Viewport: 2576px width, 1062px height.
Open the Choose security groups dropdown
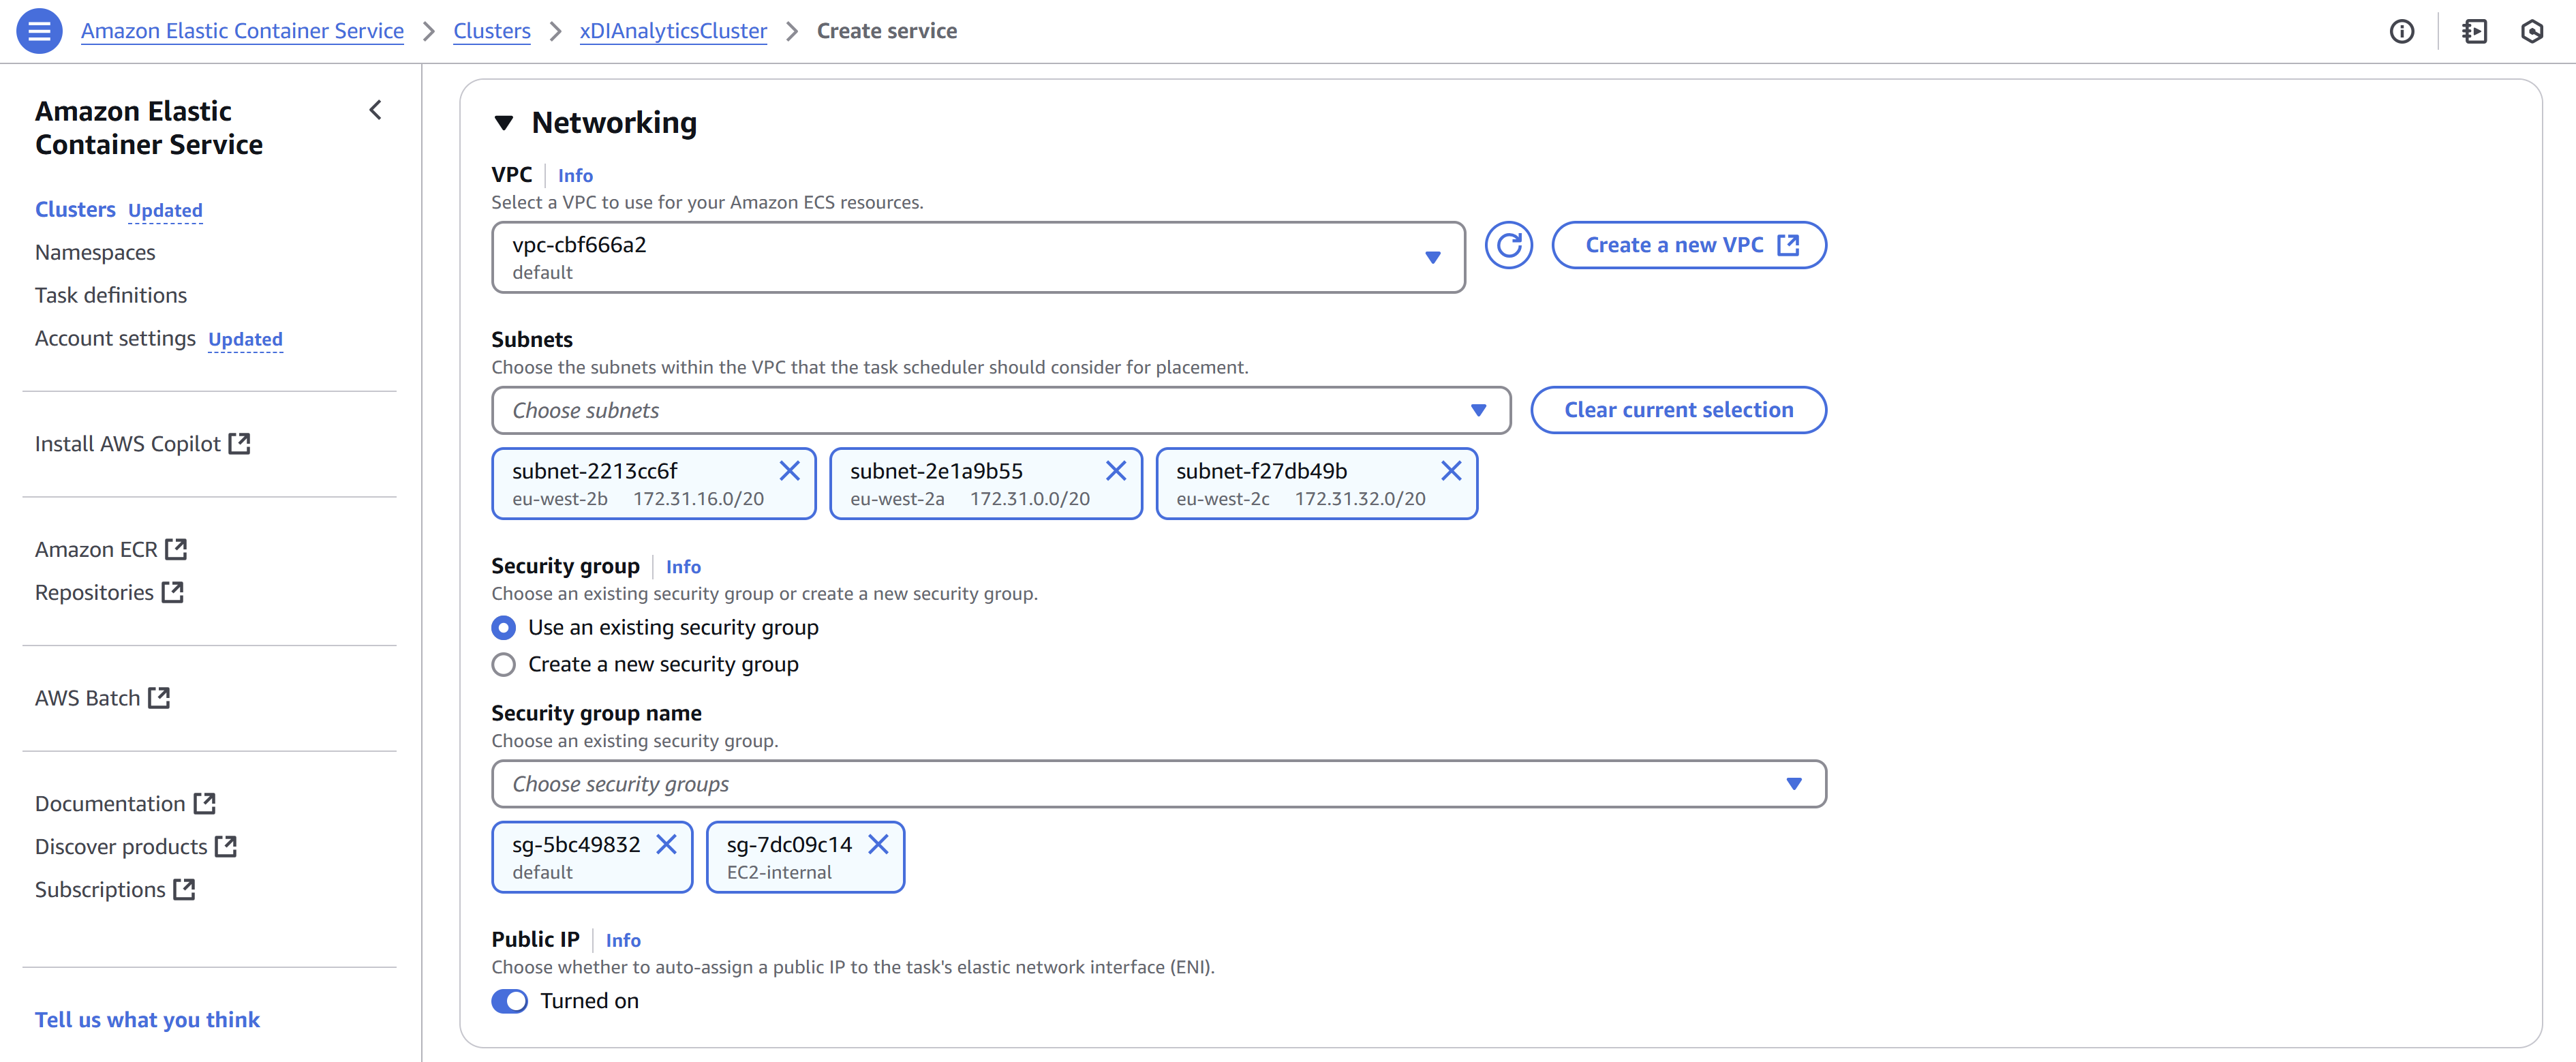coord(1158,785)
